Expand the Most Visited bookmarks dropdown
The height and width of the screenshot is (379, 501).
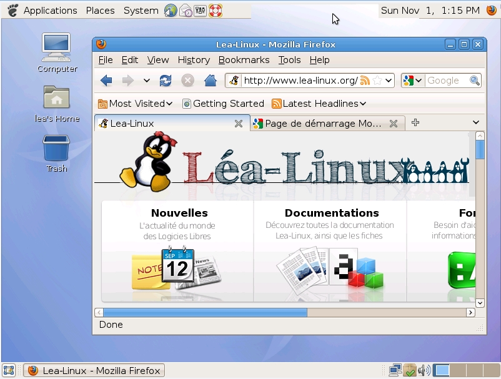136,104
